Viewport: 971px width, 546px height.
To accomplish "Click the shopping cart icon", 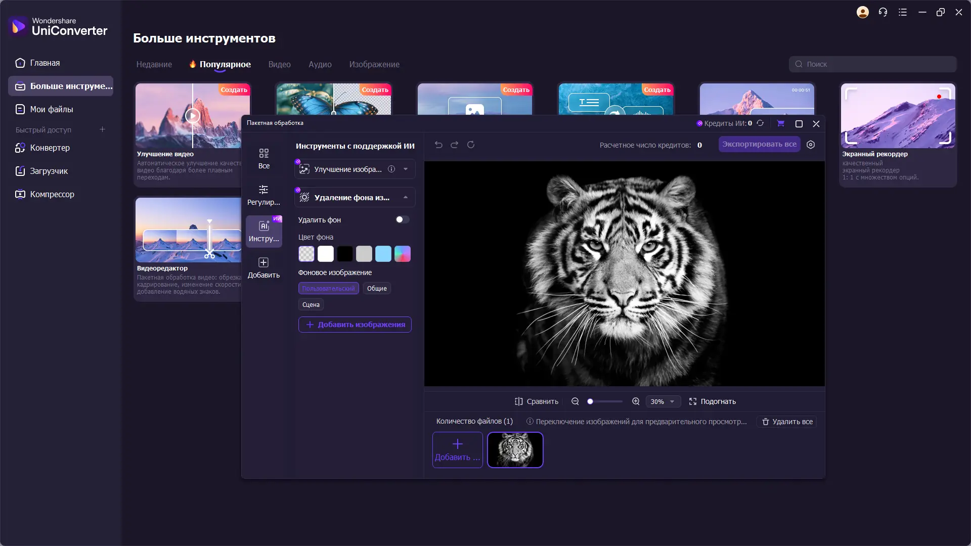I will [x=780, y=123].
